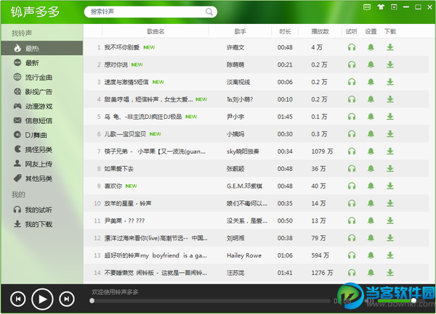
Task: Download 漂洋过海来看你 by 刘明湘
Action: tap(390, 238)
